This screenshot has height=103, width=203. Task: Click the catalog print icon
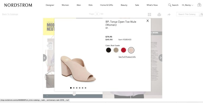coord(159,14)
